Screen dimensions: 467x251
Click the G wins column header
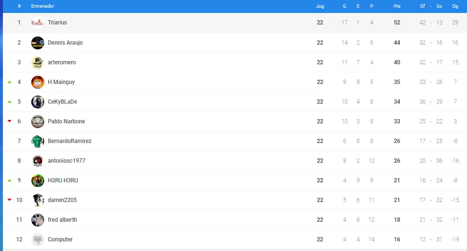(344, 6)
